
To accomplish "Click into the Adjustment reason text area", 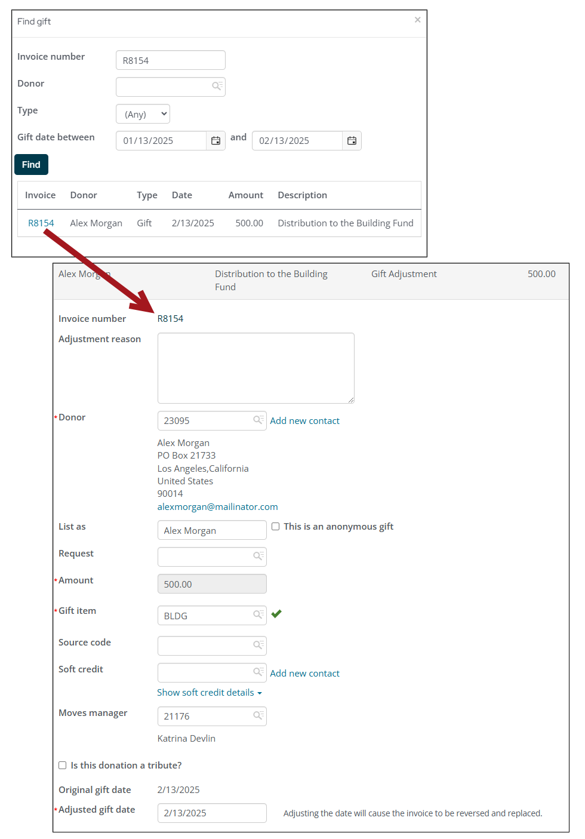I will (255, 368).
